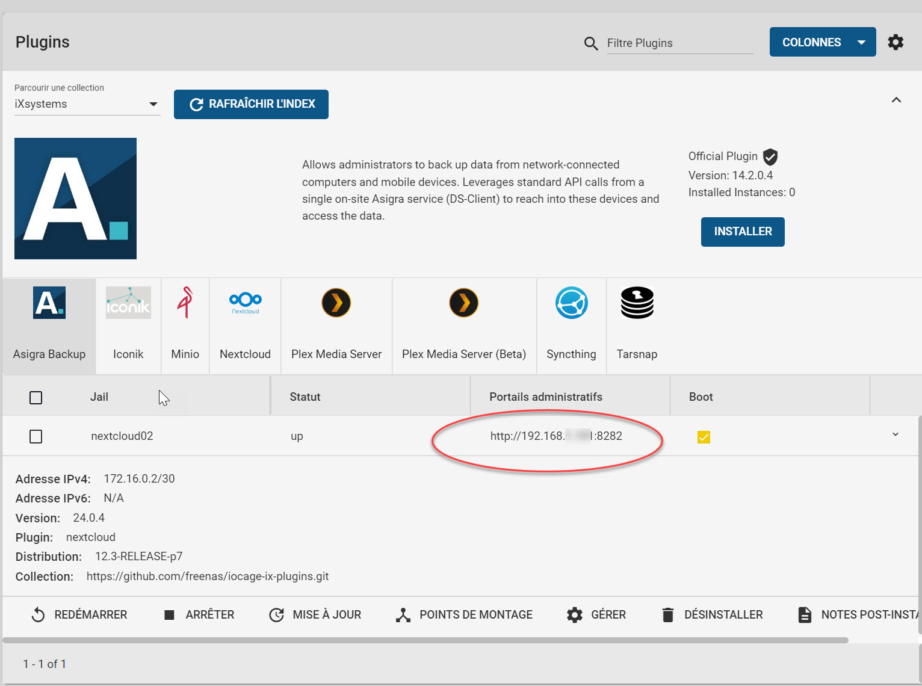
Task: Click the Plugin value 'nextcloud'
Action: 91,537
